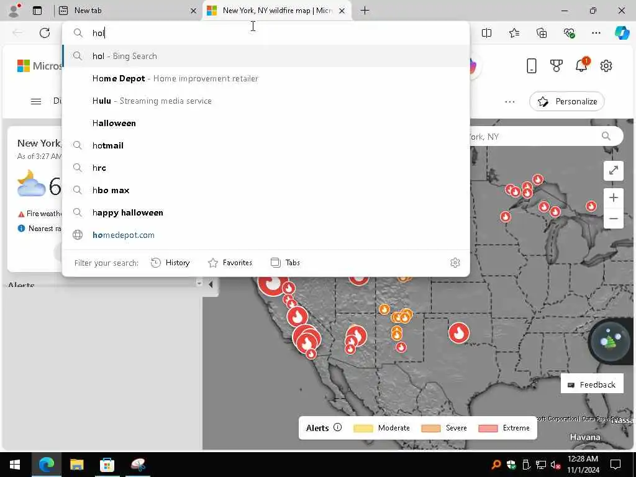
Task: Open the Favorites toolbar icon
Action: (514, 33)
